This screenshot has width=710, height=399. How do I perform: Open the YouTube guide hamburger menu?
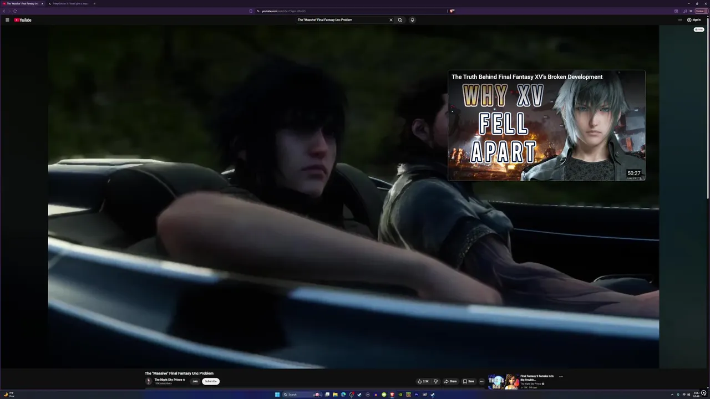pyautogui.click(x=7, y=20)
